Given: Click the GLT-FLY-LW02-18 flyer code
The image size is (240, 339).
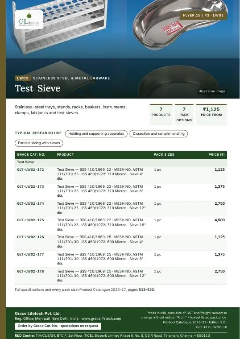Looking at the screenshot, I should point(211,327).
